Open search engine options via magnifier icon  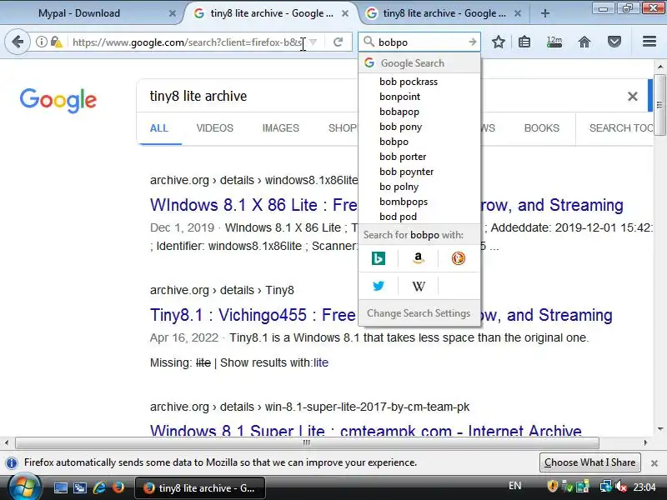click(x=369, y=42)
